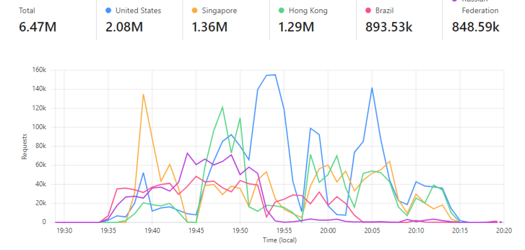Select the Russian Federation legend label

[x=480, y=9]
